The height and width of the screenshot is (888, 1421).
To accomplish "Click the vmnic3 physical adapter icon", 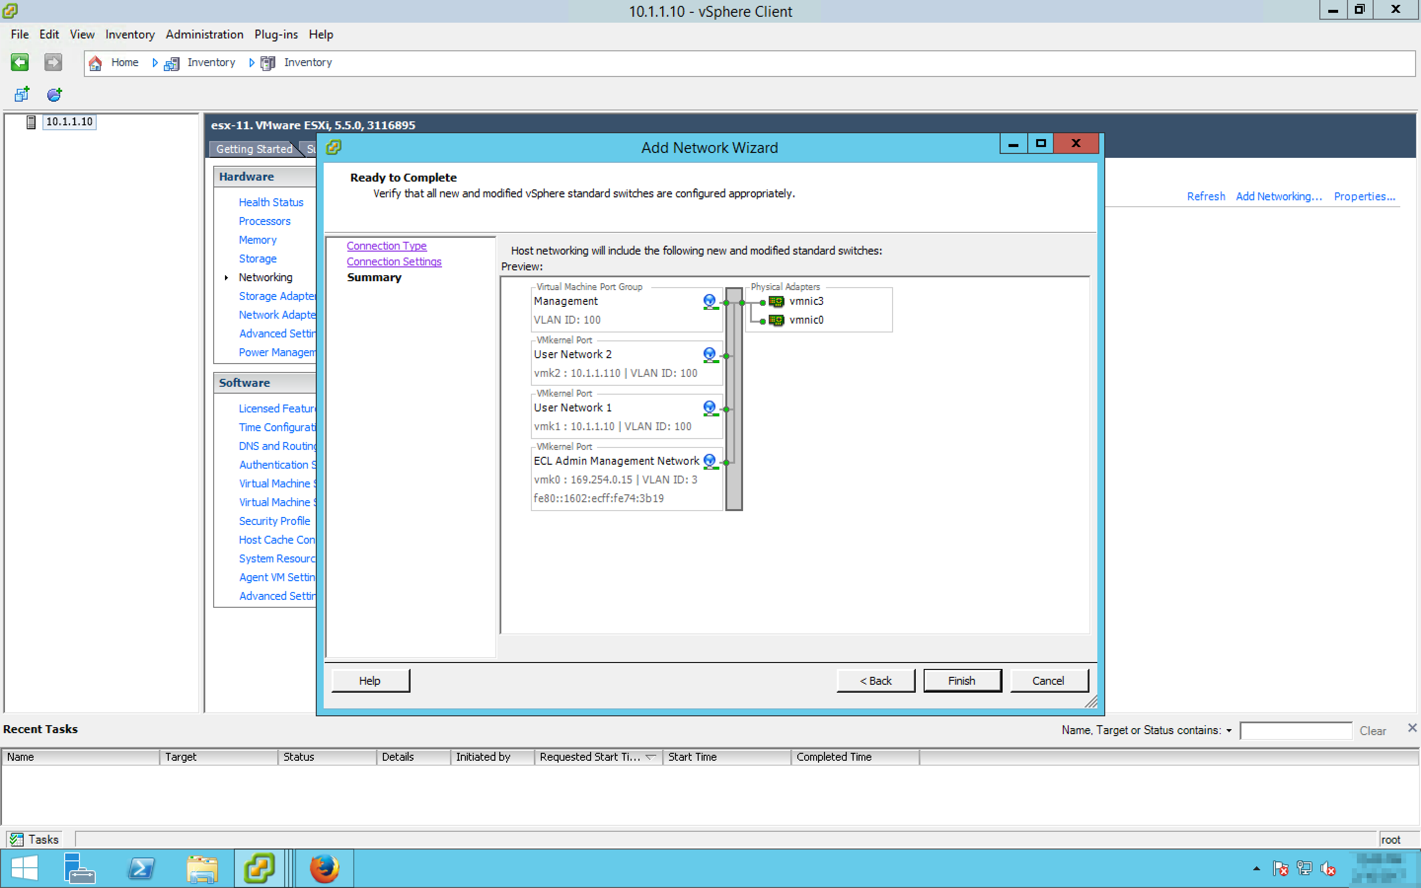I will pyautogui.click(x=776, y=301).
